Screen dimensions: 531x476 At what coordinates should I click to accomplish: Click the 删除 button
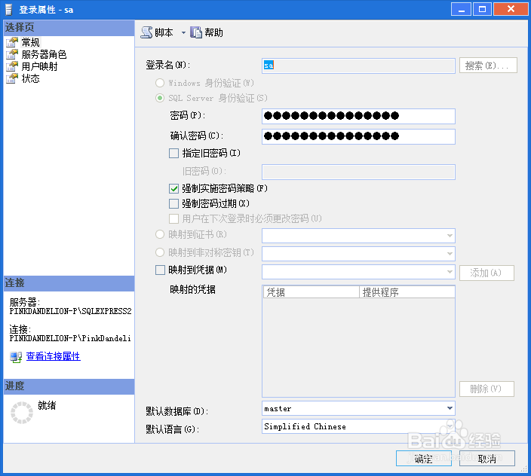click(x=486, y=389)
